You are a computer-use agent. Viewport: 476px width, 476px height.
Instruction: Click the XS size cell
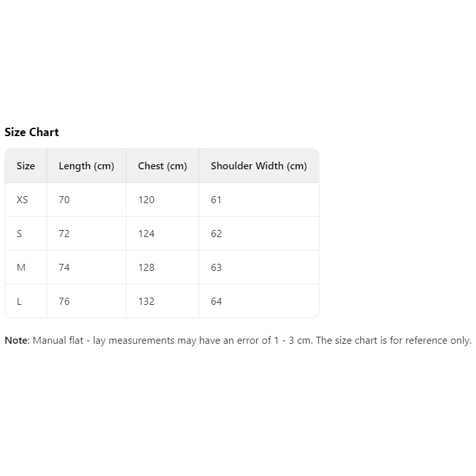pyautogui.click(x=26, y=200)
